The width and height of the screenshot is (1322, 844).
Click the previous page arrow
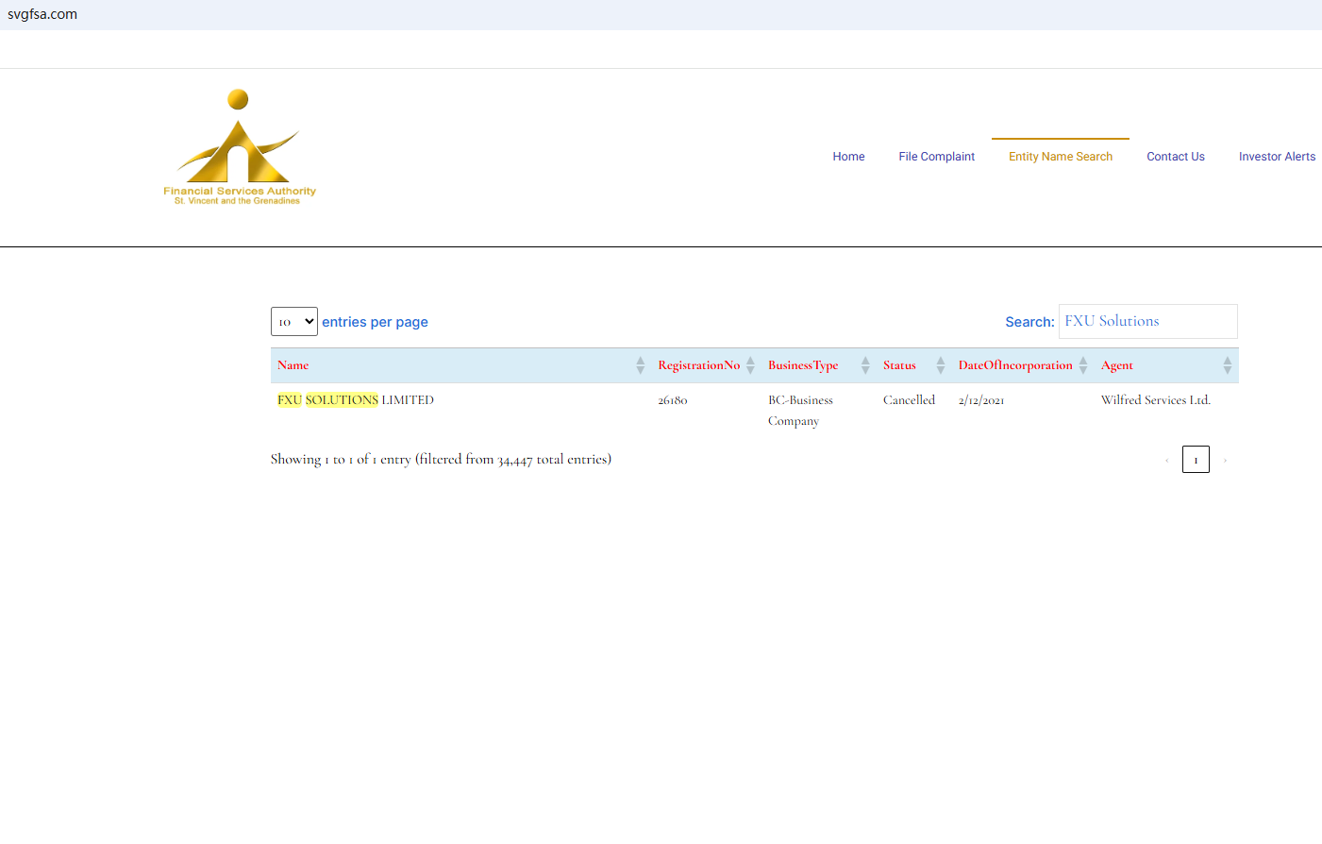(x=1167, y=460)
